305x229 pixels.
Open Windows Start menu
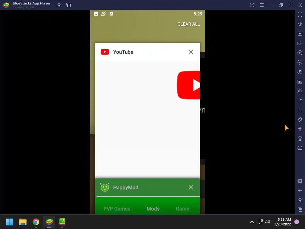(x=10, y=222)
